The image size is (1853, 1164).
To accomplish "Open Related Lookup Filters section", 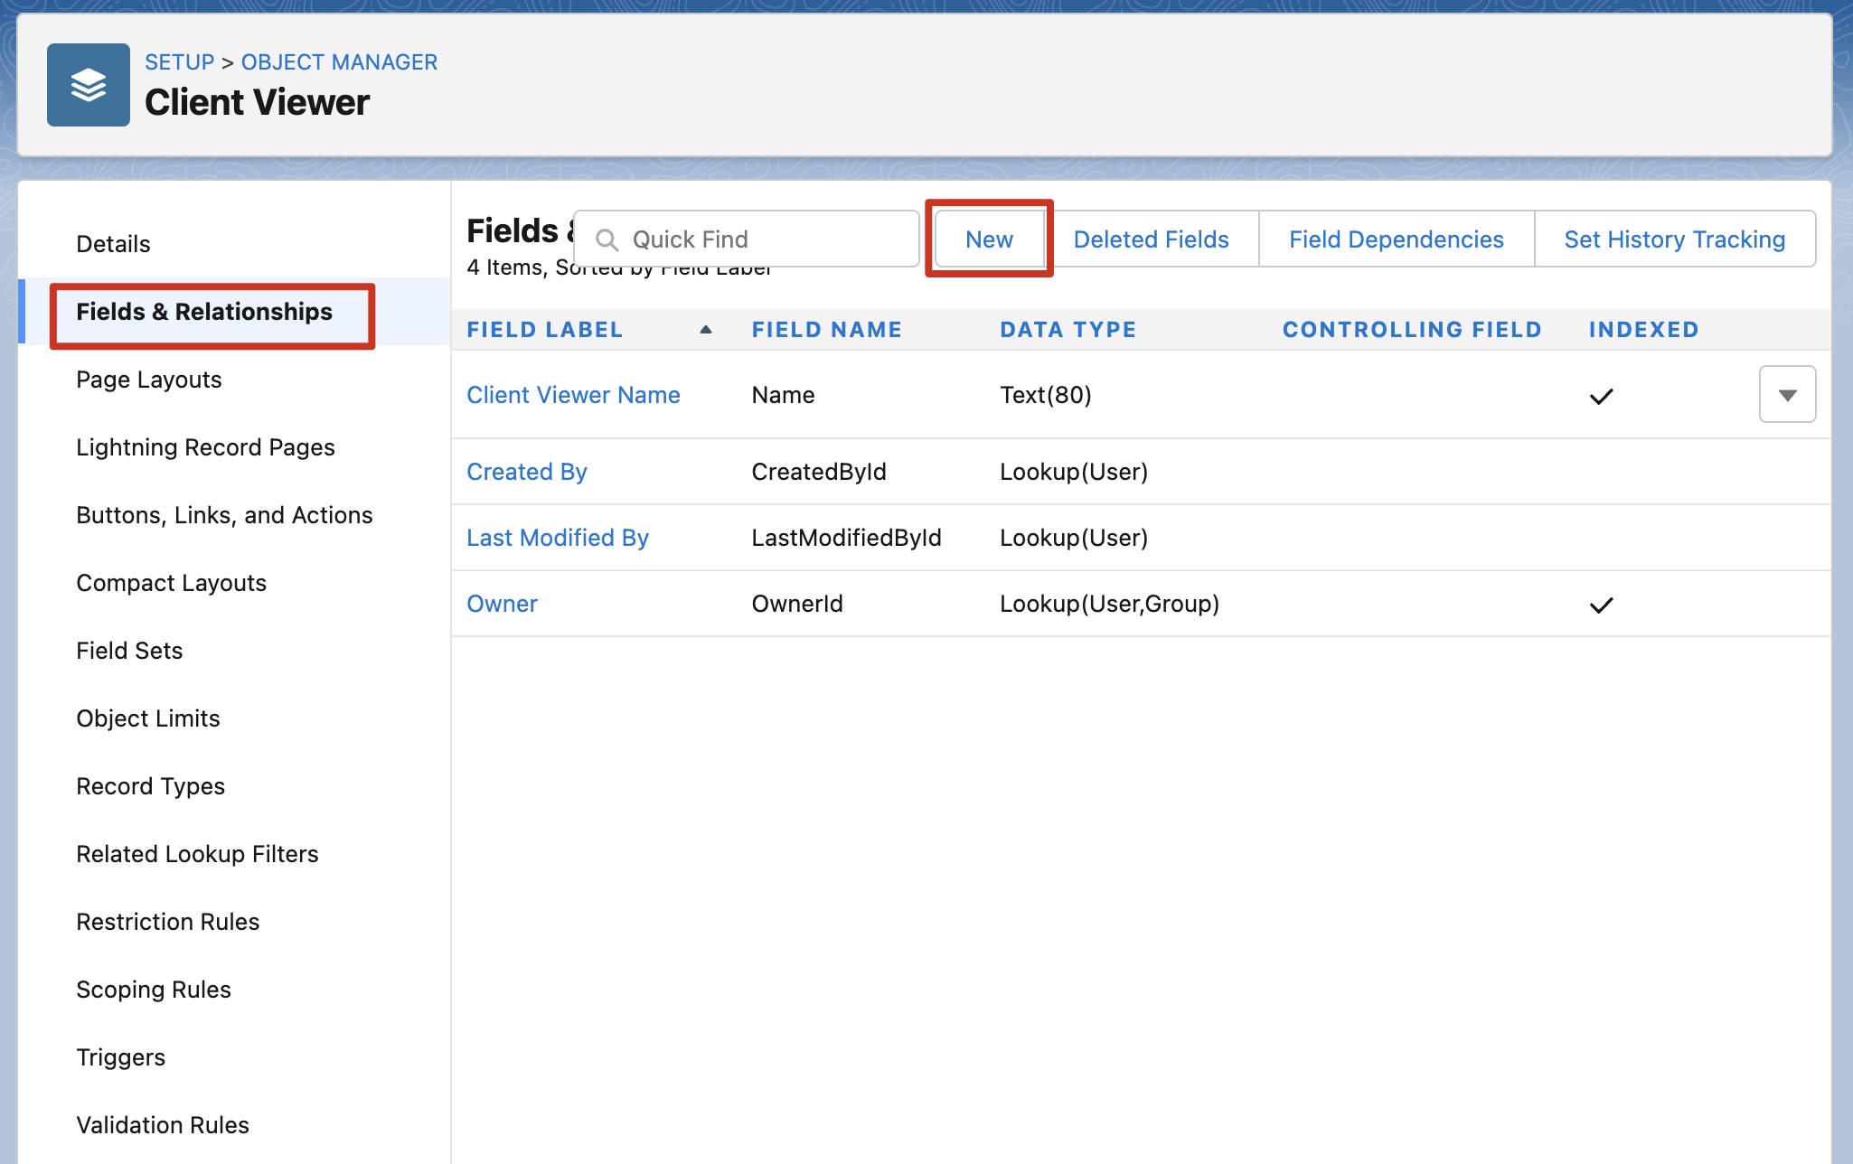I will 197,854.
